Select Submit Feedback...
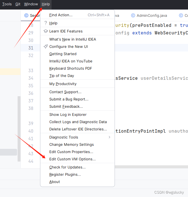The height and width of the screenshot is (197, 188). [77, 107]
